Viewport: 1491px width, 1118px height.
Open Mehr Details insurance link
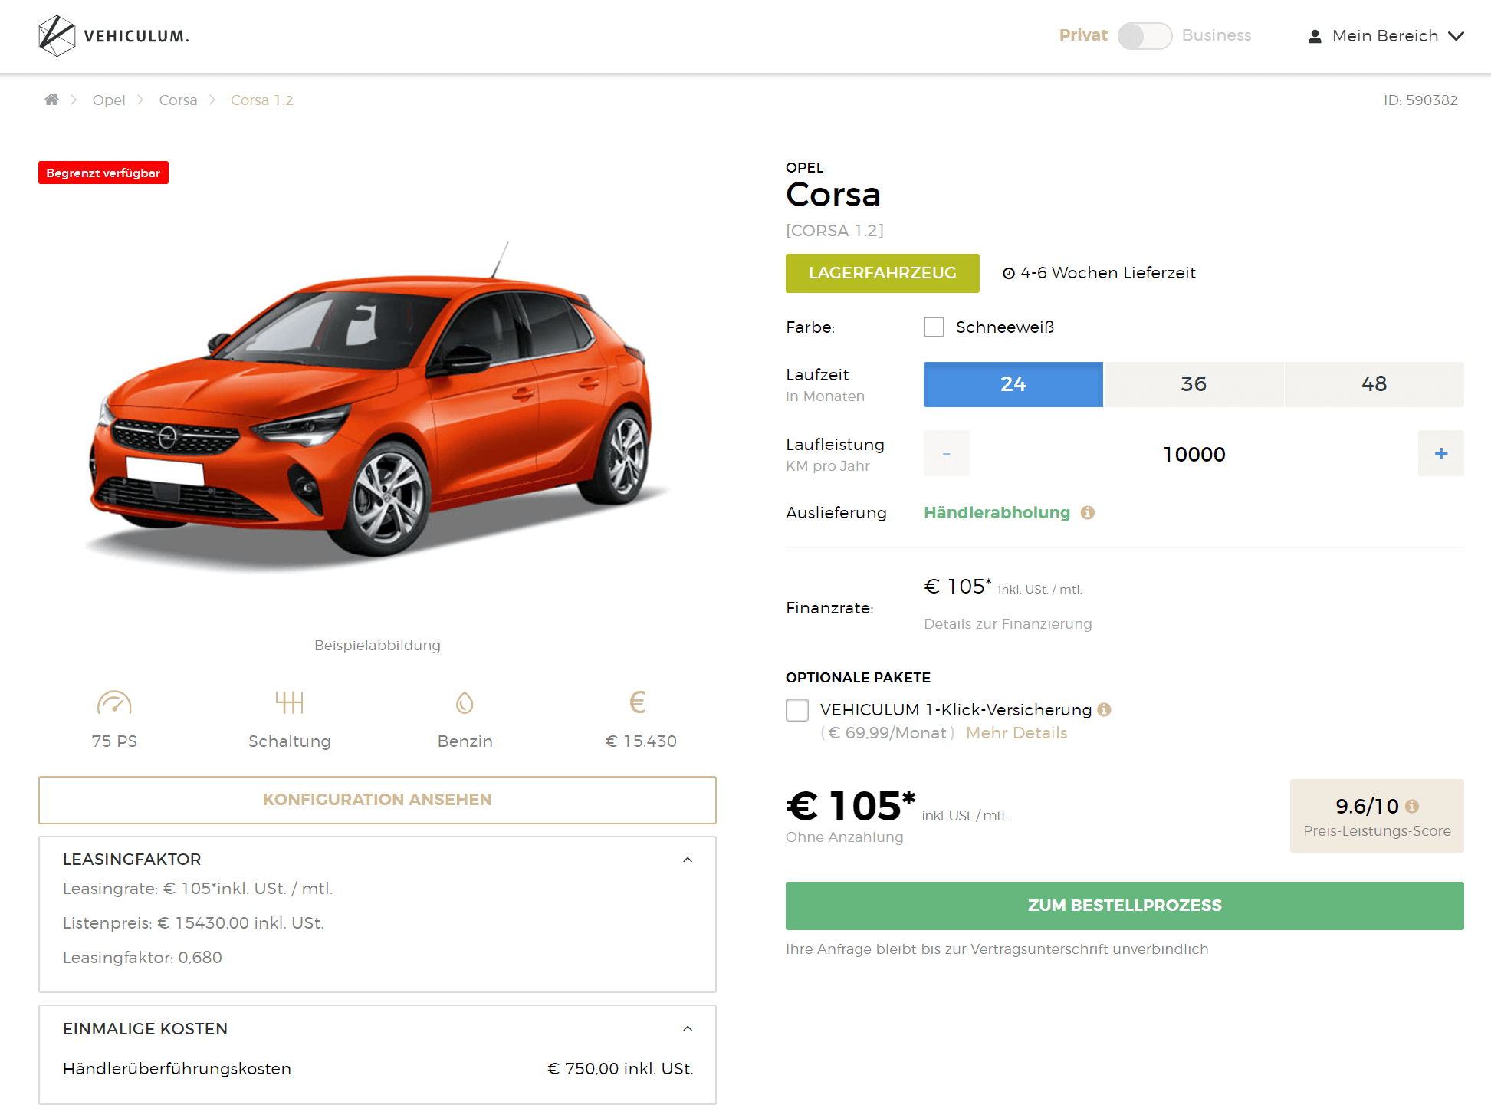pos(1016,733)
